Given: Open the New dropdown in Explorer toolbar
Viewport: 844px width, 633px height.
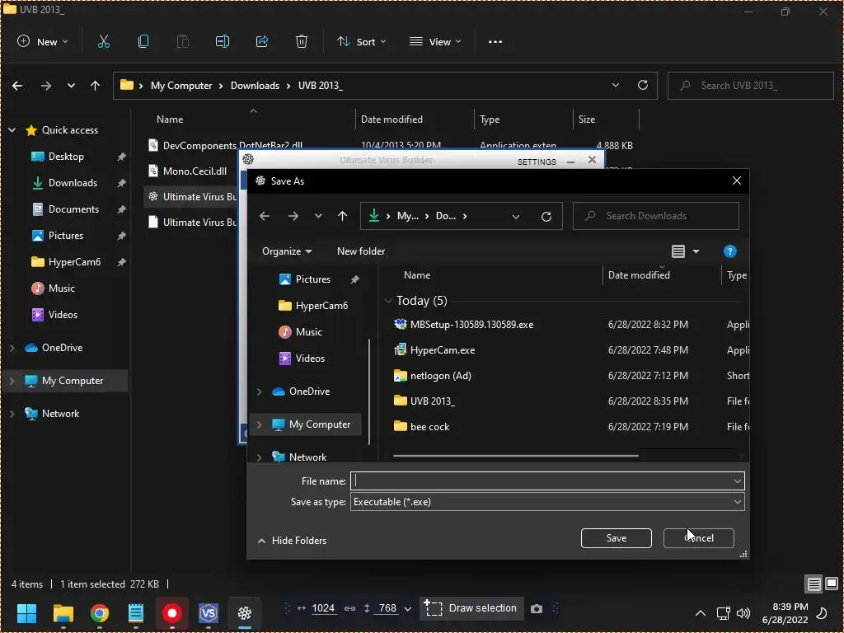Looking at the screenshot, I should click(43, 41).
